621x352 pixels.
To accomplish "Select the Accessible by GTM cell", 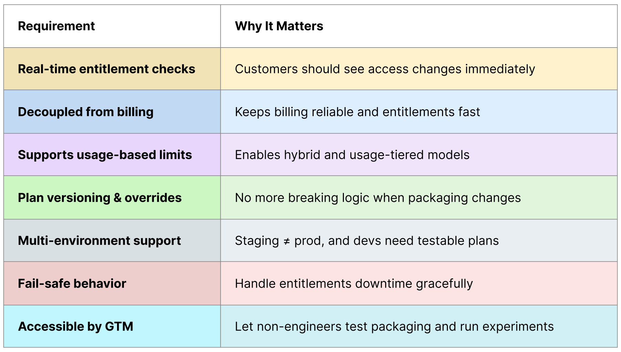I will pos(112,326).
